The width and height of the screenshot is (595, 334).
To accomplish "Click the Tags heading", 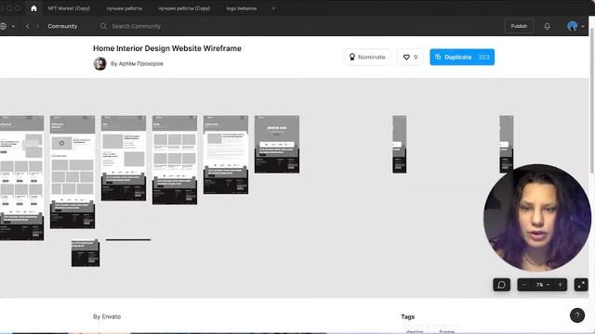I will point(407,316).
